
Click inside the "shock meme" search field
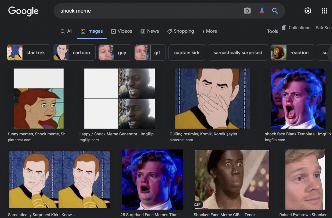149,11
